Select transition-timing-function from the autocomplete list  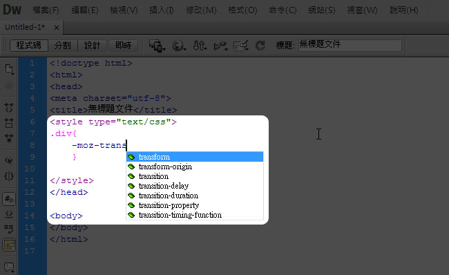coord(195,215)
